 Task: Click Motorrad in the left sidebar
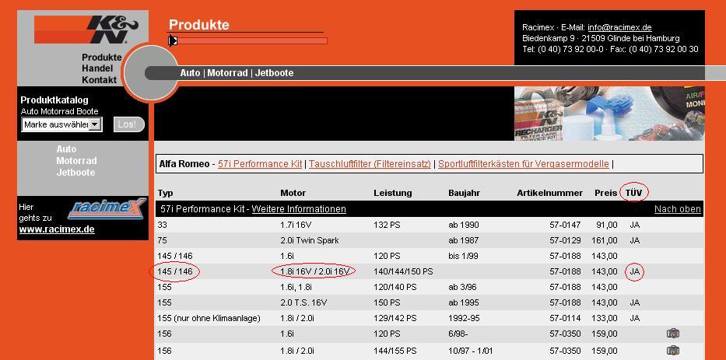point(76,161)
